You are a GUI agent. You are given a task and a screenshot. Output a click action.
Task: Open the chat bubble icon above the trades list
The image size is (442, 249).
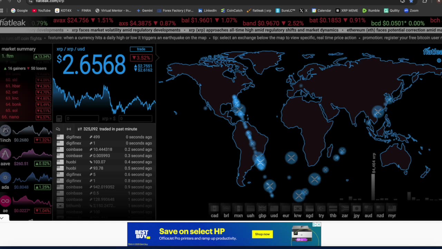[x=58, y=129]
